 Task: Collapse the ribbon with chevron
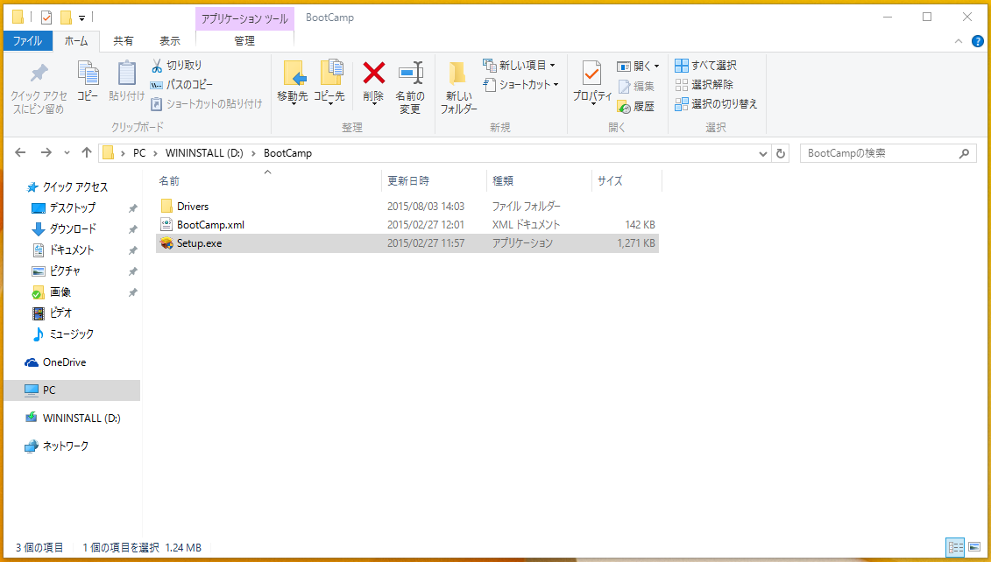(x=958, y=41)
